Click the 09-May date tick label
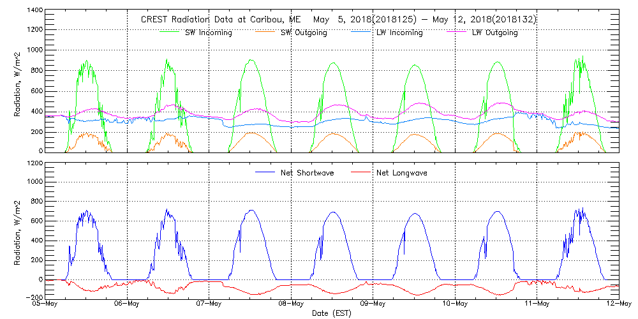This screenshot has width=638, height=319. point(373,304)
